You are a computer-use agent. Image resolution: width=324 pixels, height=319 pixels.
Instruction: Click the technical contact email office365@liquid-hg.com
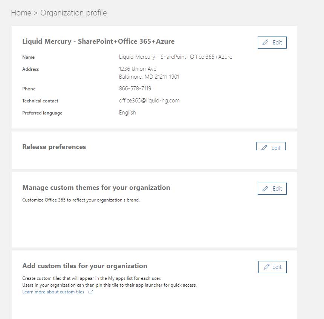pos(149,101)
